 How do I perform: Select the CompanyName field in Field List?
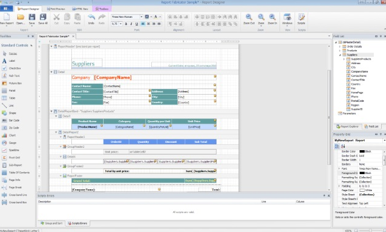[x=359, y=71]
